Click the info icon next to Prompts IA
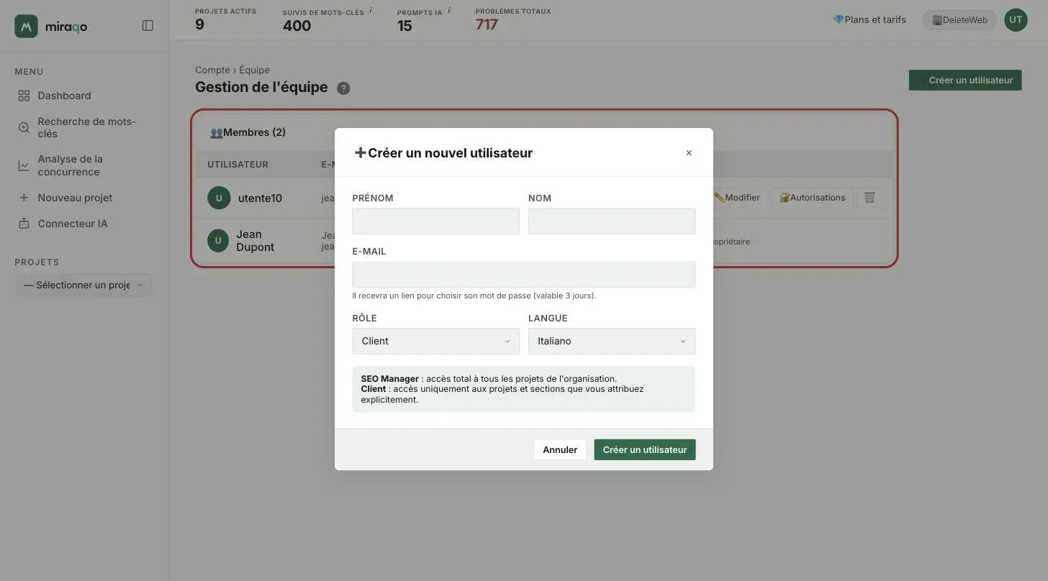Viewport: 1048px width, 581px height. tap(449, 11)
